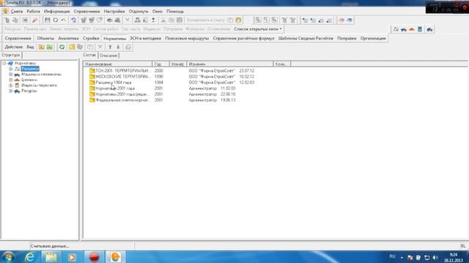Open the Настройки menu
Image resolution: width=469 pixels, height=263 pixels.
pyautogui.click(x=114, y=12)
